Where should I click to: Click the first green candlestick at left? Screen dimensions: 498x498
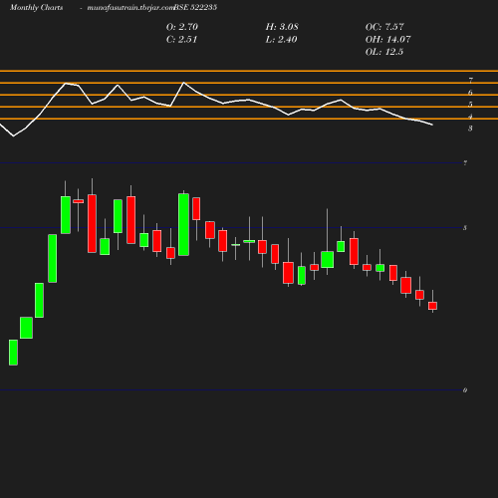coord(13,353)
